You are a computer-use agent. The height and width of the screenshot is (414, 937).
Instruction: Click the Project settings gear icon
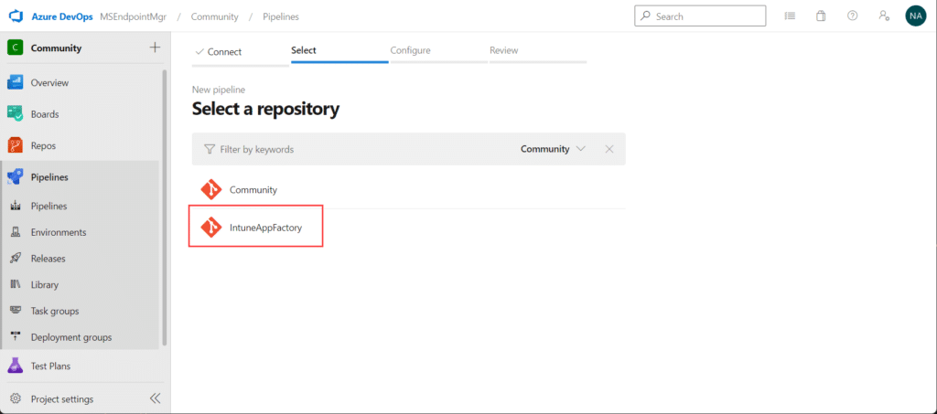click(x=16, y=398)
